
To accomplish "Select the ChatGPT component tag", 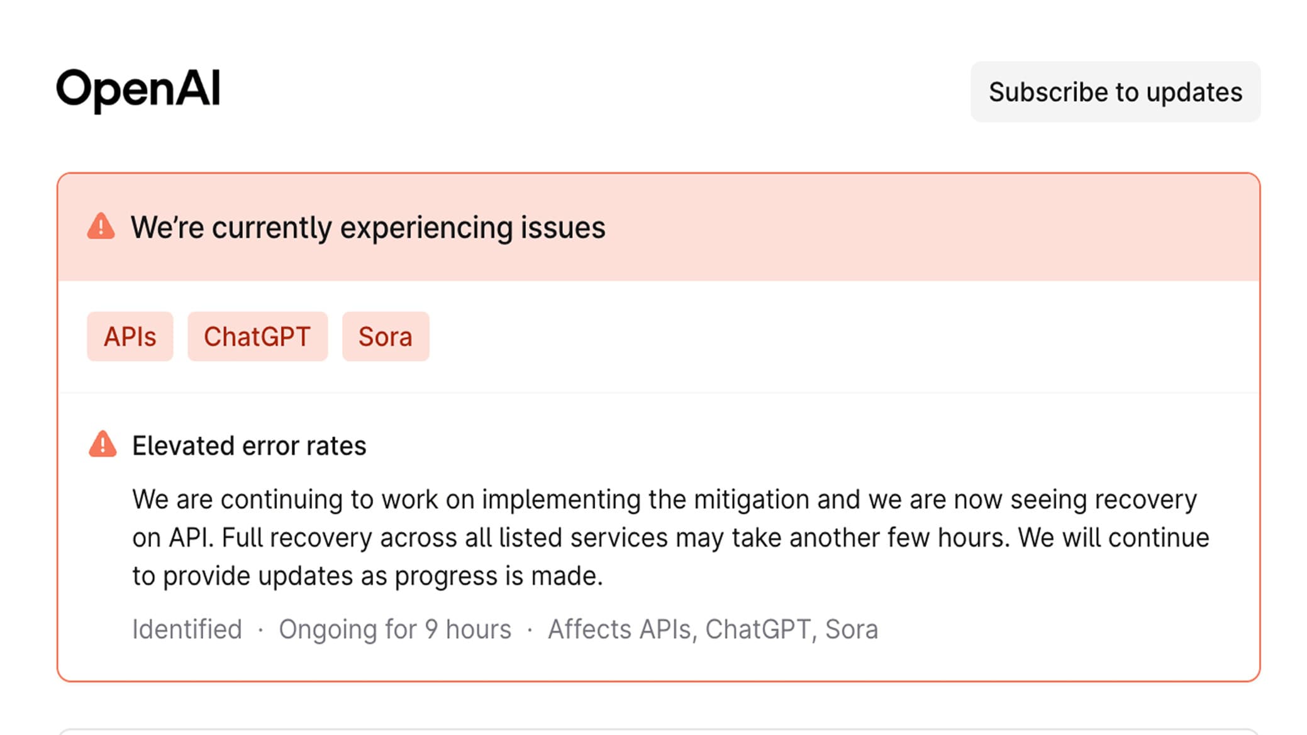I will [x=257, y=336].
